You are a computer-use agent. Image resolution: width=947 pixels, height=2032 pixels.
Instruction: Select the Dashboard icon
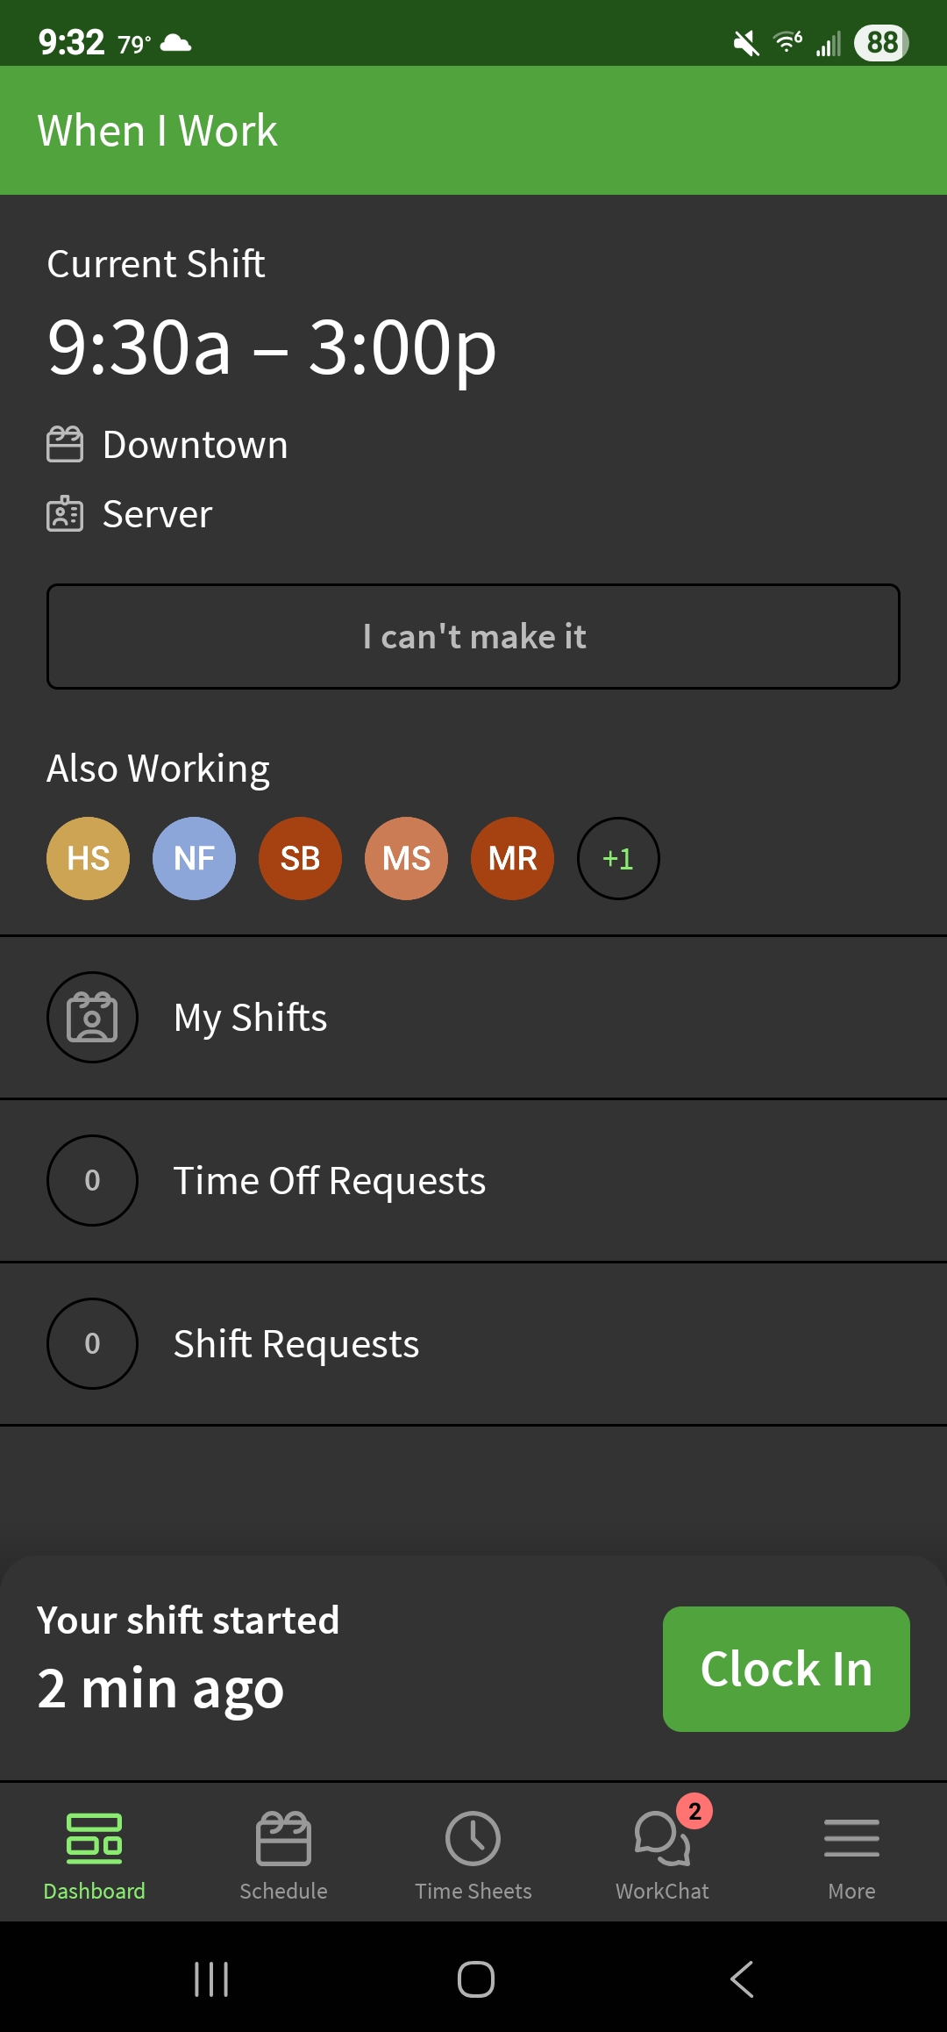(x=92, y=1838)
